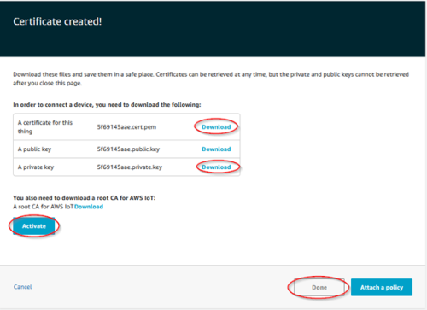Cancel the certificate creation
This screenshot has width=427, height=310.
[x=22, y=287]
